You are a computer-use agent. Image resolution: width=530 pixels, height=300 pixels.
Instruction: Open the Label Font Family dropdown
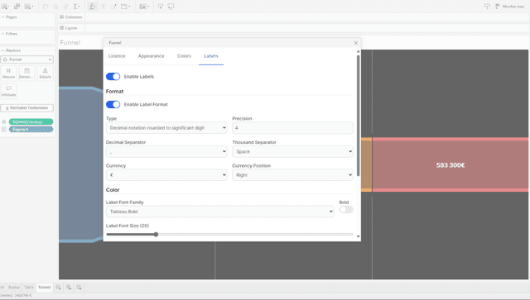pos(220,212)
